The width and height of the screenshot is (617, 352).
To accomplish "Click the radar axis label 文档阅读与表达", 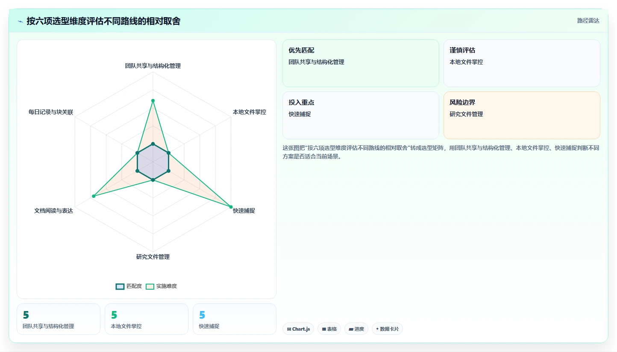I will pos(53,211).
